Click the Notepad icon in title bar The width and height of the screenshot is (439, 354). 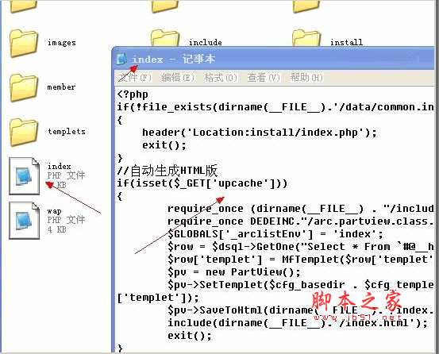[121, 59]
